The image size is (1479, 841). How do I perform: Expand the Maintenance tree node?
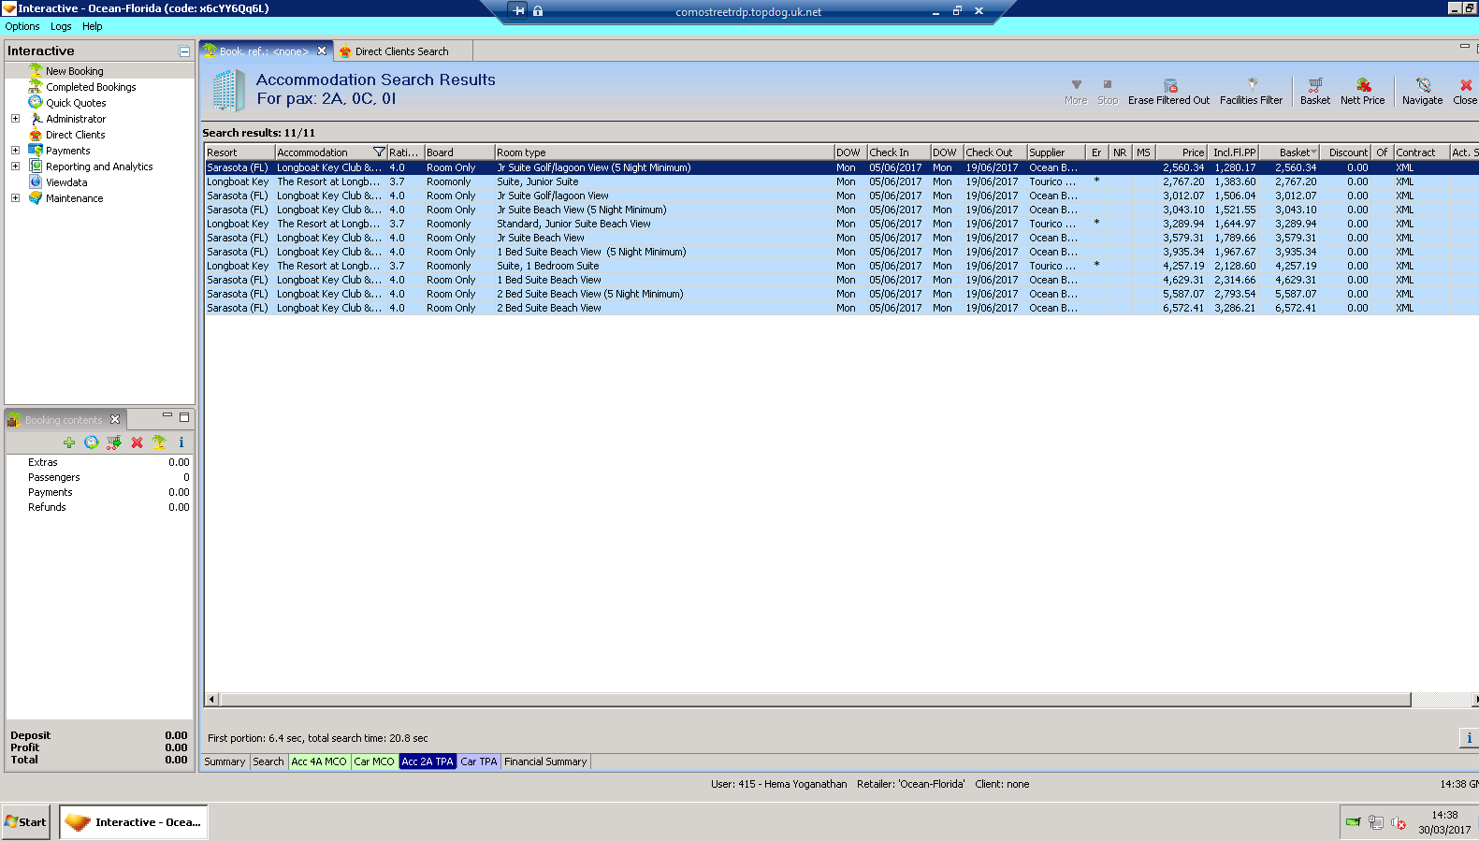[x=15, y=197]
